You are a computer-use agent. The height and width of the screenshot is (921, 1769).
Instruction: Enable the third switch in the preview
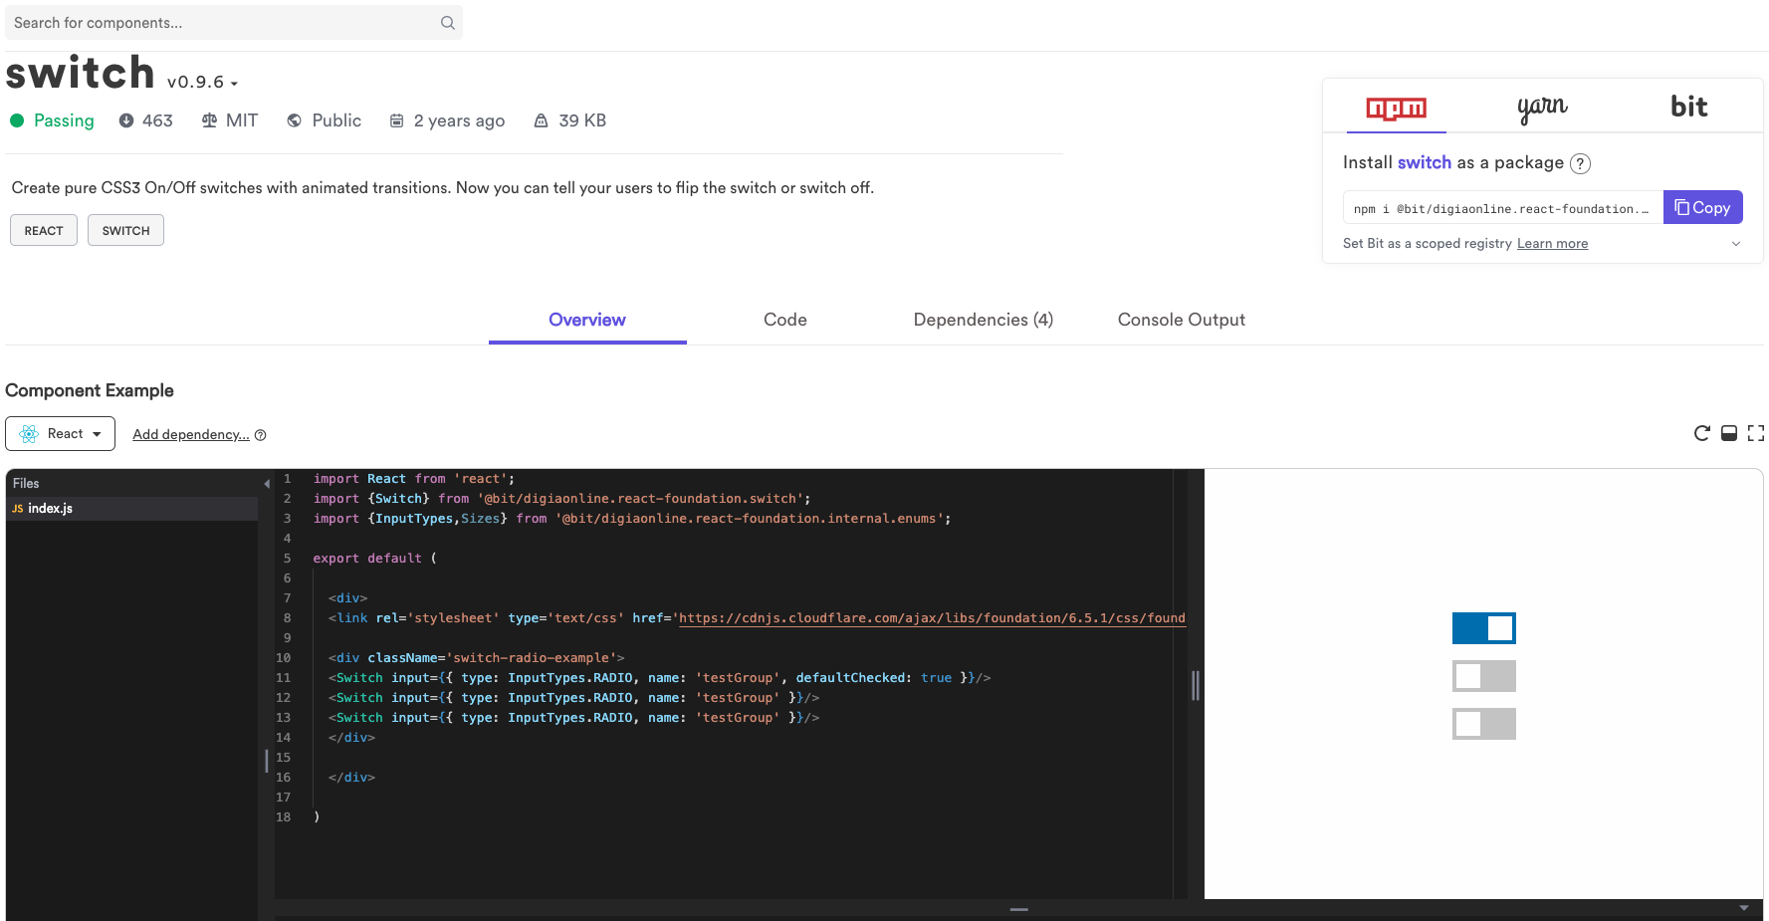[1484, 724]
